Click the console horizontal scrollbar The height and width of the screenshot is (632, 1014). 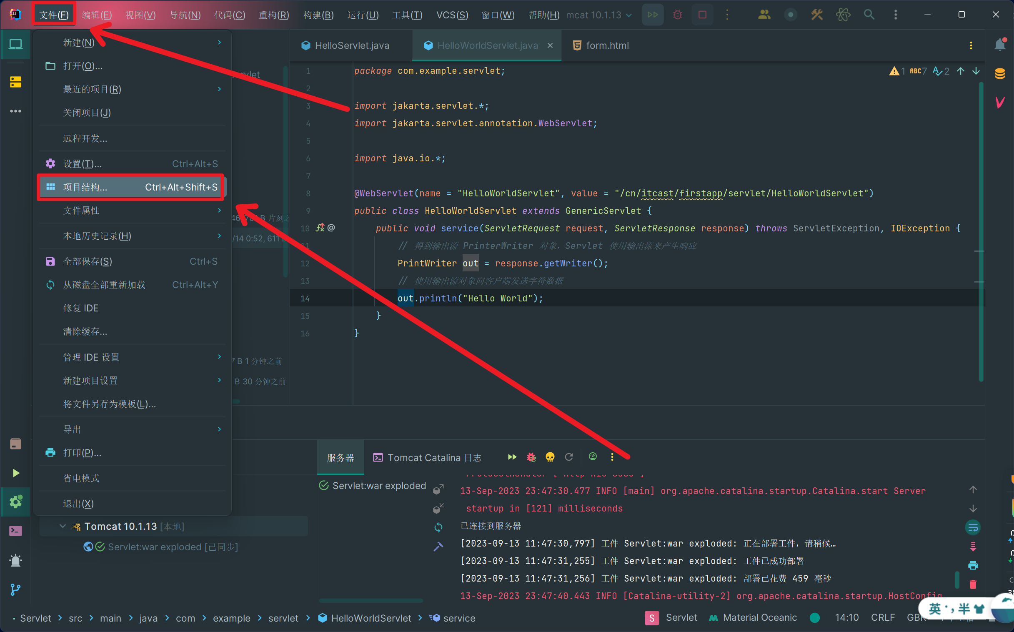tap(371, 601)
